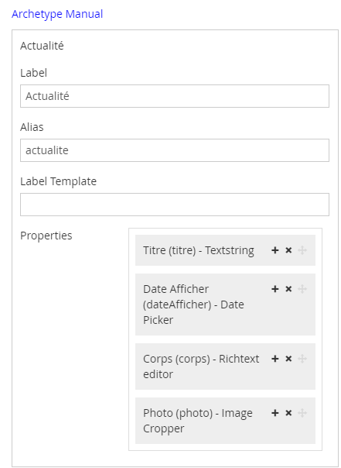This screenshot has width=341, height=468.
Task: Select the Titre (titre) - Textstring property
Action: 199,250
